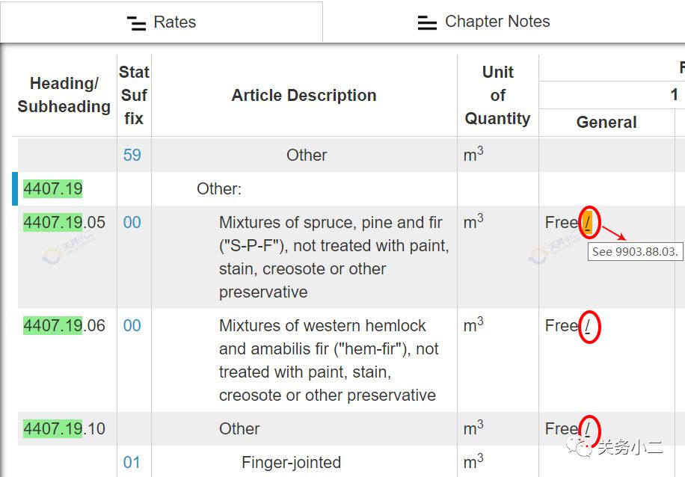Click footnote mark beside Free for 4407.19.05
The image size is (685, 477).
tap(588, 223)
